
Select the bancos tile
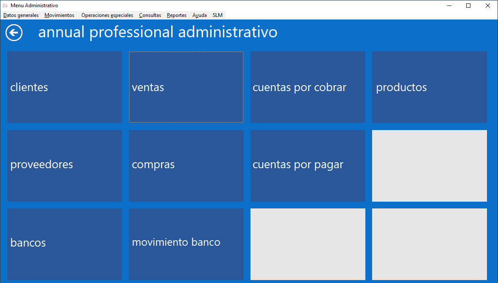[x=64, y=244]
